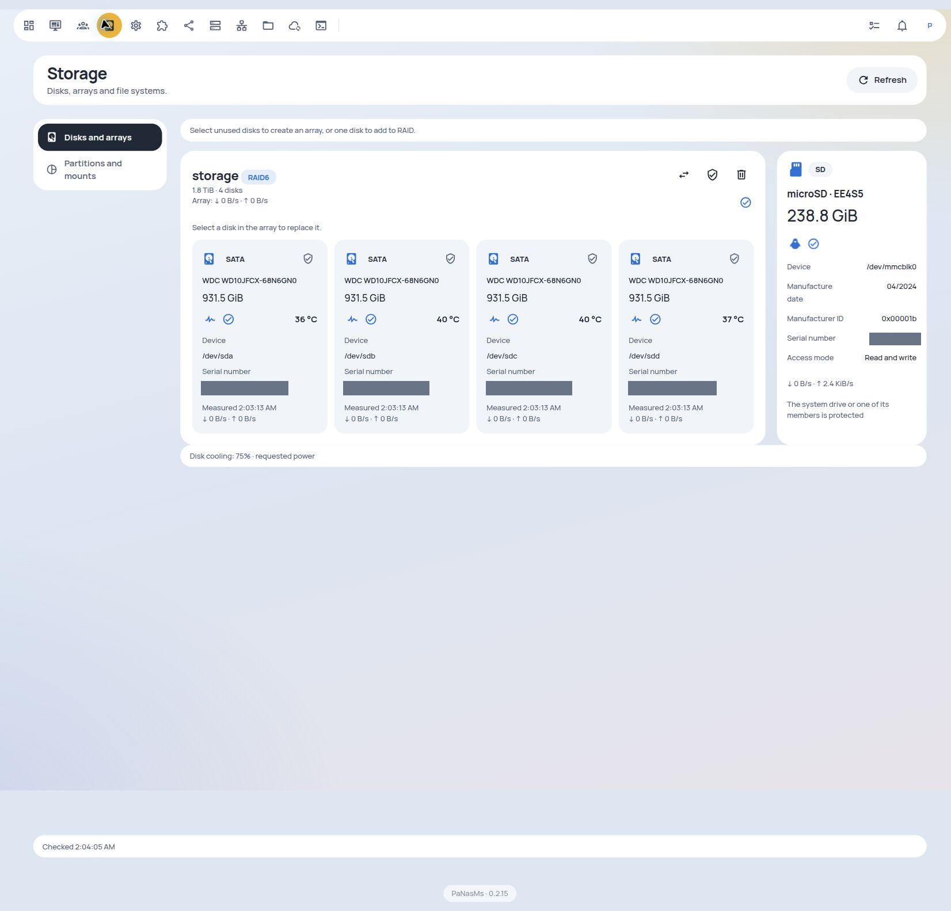This screenshot has height=911, width=951.
Task: Click the swap arrows icon on storage array
Action: pos(684,174)
